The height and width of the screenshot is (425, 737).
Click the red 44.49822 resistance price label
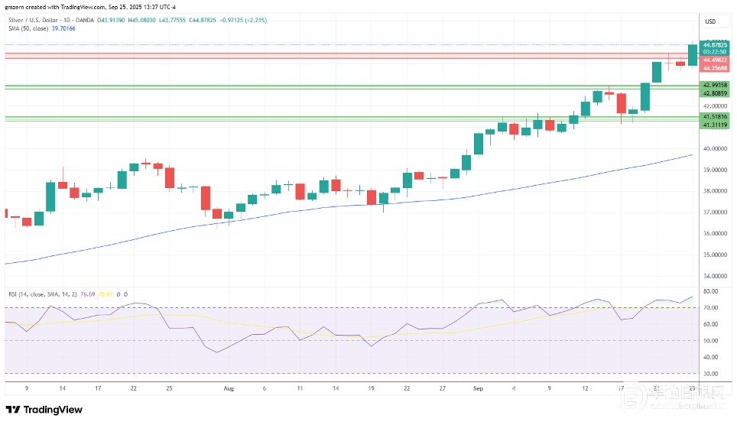coord(714,60)
